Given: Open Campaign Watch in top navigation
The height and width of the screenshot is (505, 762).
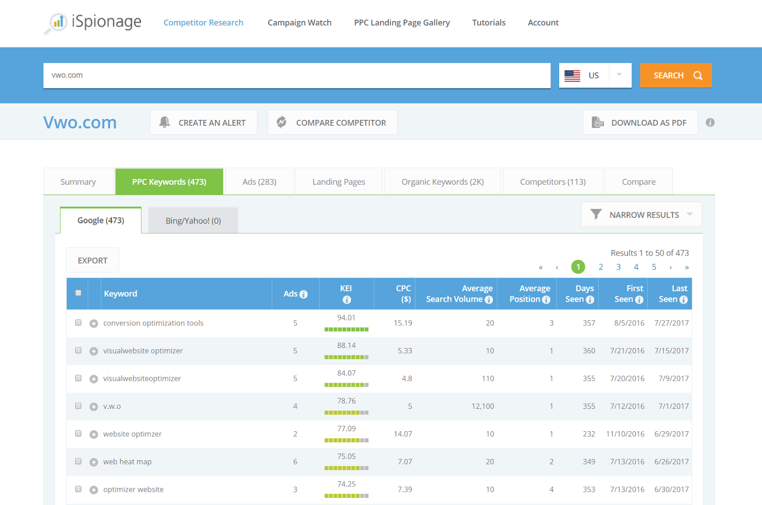Looking at the screenshot, I should point(300,22).
